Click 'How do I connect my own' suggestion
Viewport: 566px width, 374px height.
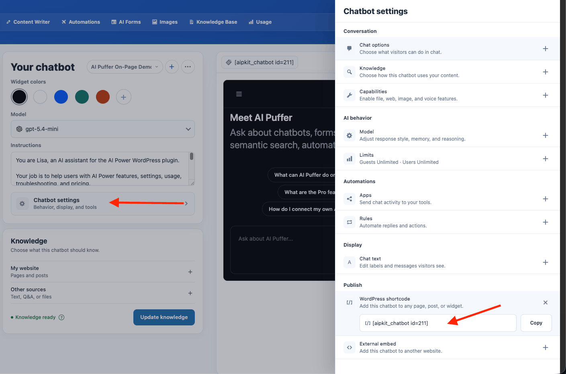pos(298,209)
